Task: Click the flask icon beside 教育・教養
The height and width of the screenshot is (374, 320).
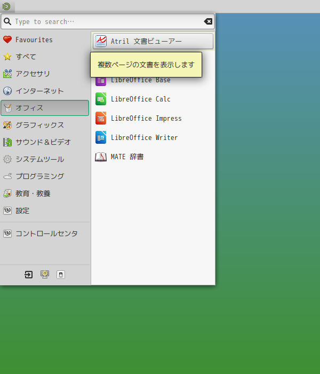Action: point(7,193)
